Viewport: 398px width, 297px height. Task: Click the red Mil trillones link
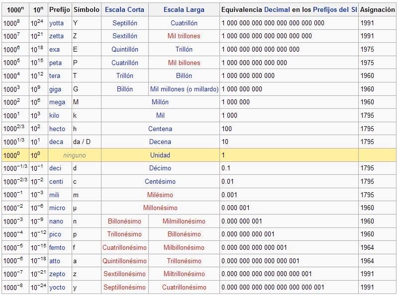tap(184, 36)
